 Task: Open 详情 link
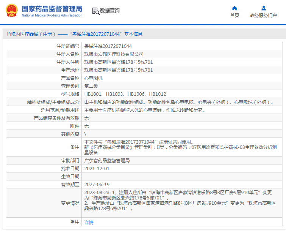[x=89, y=223]
